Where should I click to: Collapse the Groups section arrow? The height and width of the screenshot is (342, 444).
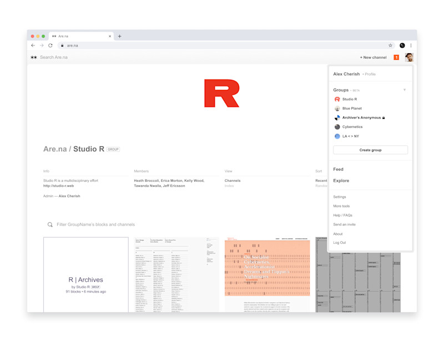(405, 90)
